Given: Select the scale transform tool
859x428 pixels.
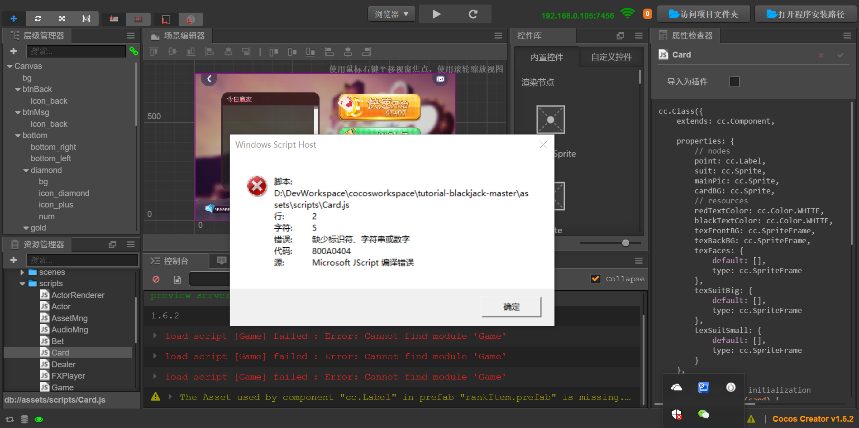Looking at the screenshot, I should (62, 19).
